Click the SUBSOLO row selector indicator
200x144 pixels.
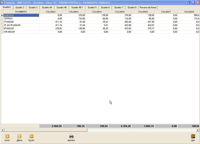coord(2,15)
